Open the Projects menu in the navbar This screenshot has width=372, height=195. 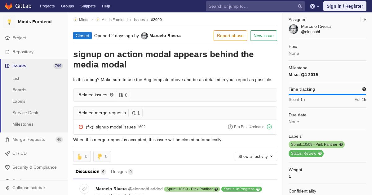[x=47, y=6]
